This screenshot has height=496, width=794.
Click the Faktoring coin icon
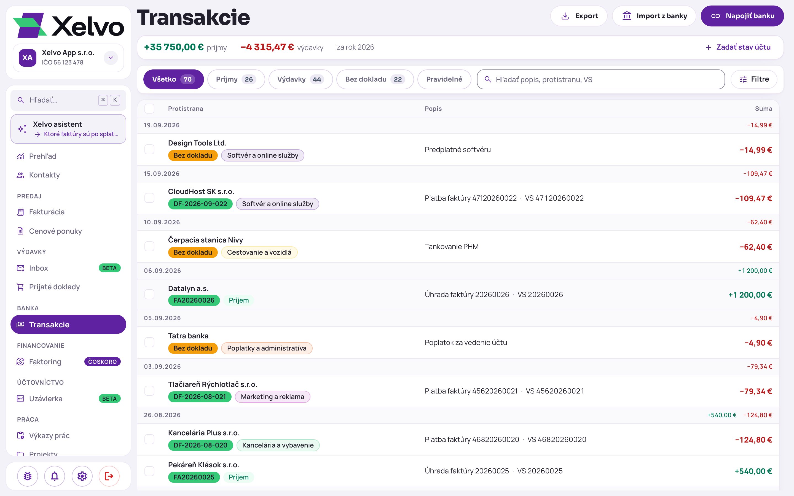coord(20,362)
